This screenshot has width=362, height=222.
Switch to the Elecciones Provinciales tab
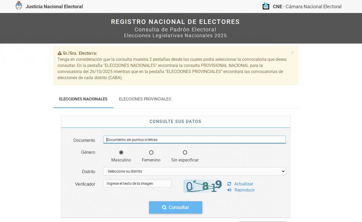click(145, 99)
